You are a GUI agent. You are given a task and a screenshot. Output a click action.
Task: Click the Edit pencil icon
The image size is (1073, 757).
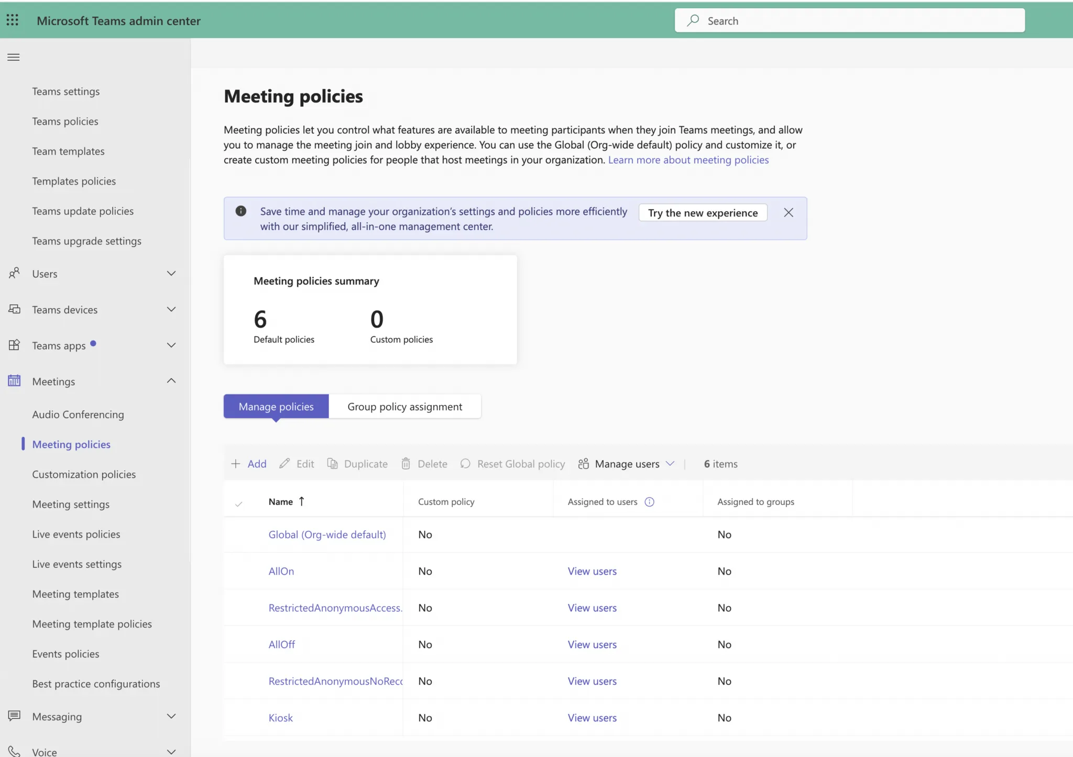[x=284, y=464]
